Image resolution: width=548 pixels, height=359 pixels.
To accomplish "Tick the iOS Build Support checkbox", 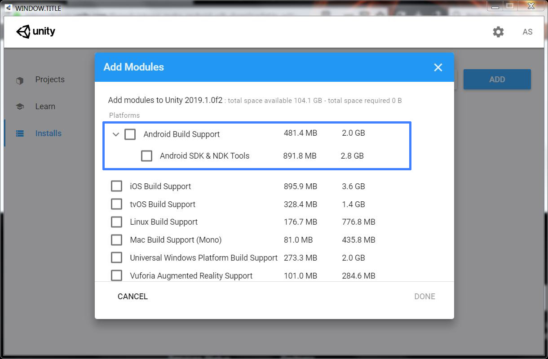I will click(x=116, y=186).
